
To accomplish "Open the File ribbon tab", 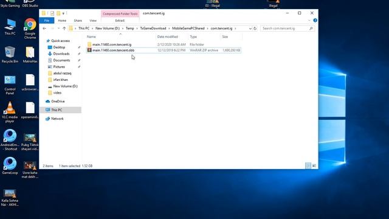I will pos(47,20).
